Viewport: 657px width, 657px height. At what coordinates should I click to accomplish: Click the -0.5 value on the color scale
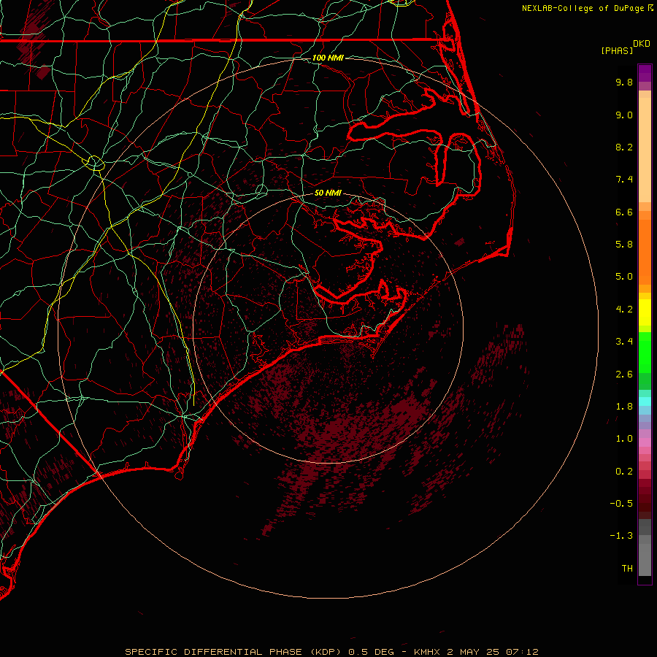point(621,504)
